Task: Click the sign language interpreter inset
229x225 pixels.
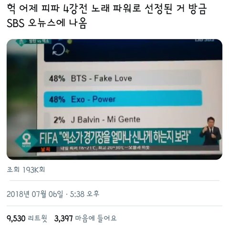Action: (x=210, y=131)
